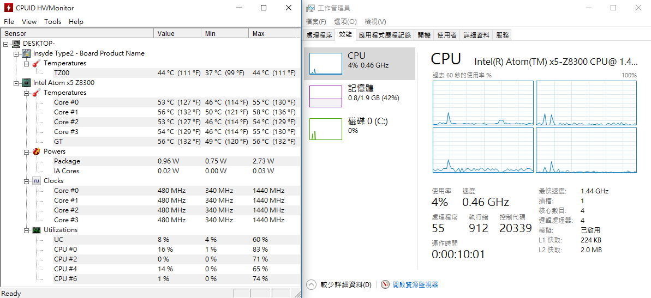Click the Min column header
651x298 pixels.
(x=225, y=34)
